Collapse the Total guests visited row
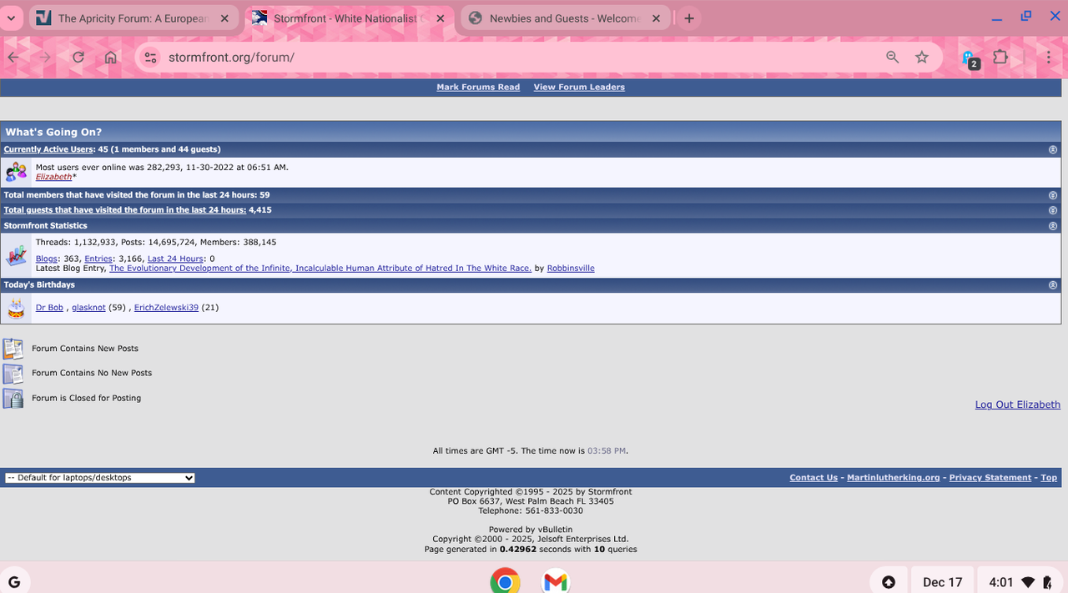 [x=1053, y=210]
